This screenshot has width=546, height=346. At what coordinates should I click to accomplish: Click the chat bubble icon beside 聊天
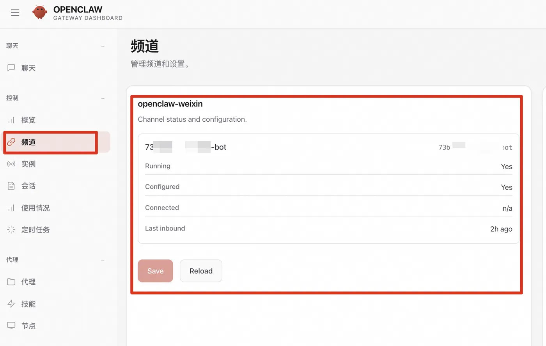(x=11, y=68)
